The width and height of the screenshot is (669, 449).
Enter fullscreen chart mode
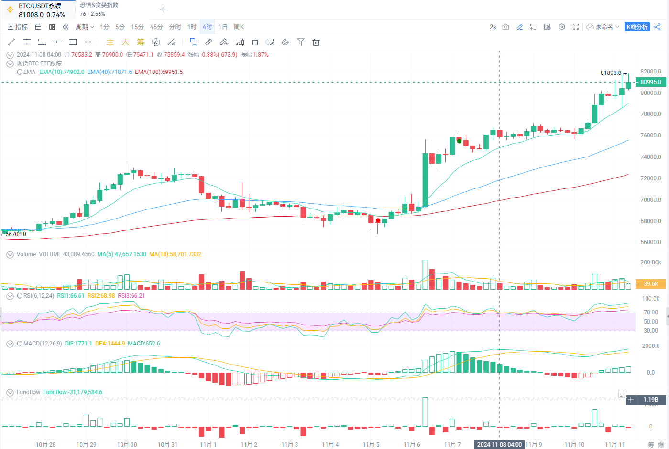click(576, 27)
